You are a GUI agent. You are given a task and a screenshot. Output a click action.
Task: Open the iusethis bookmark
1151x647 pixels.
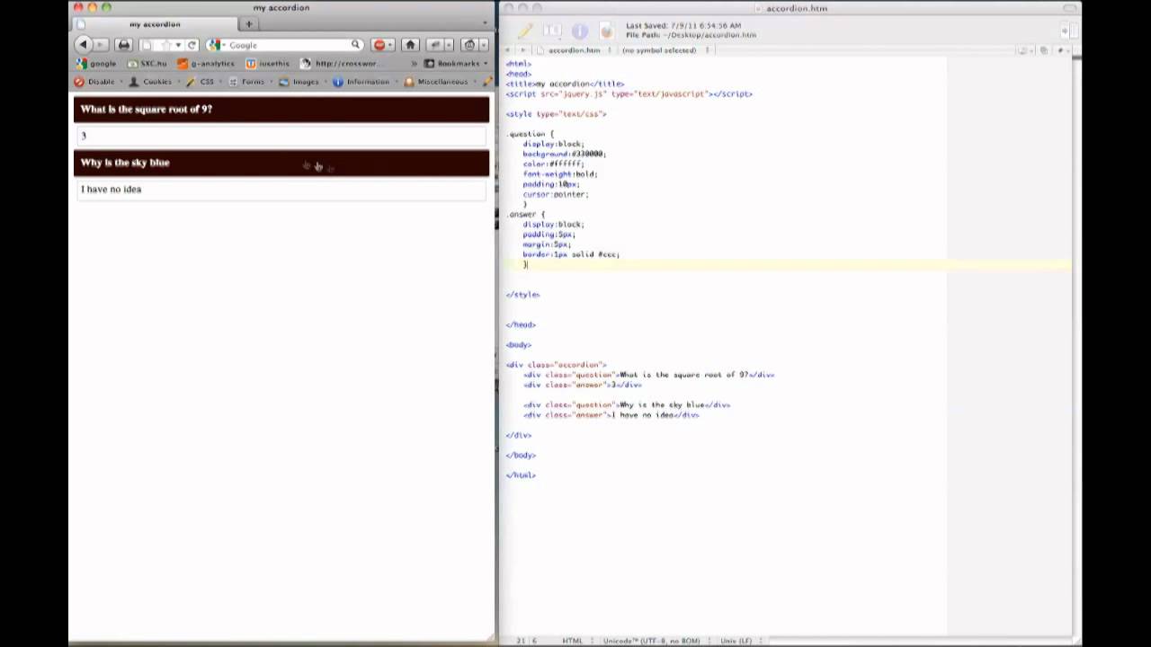[268, 64]
